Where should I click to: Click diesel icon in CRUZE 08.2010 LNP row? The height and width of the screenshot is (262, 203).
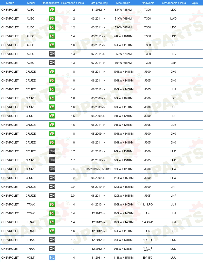click(x=52, y=187)
